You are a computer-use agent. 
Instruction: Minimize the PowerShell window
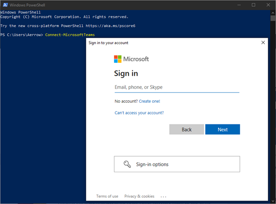point(239,5)
